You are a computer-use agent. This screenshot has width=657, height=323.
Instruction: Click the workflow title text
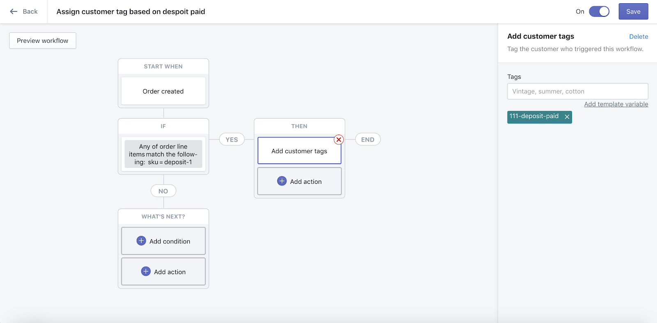131,11
